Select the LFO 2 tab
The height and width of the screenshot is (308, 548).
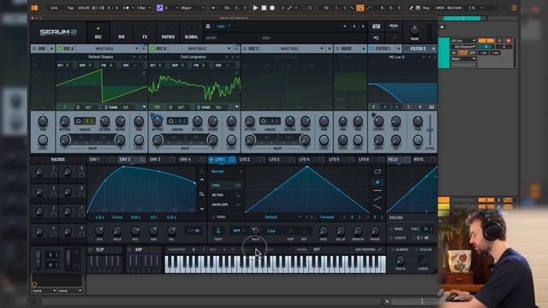point(245,160)
